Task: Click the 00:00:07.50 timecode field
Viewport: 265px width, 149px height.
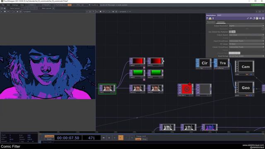Action: pyautogui.click(x=68, y=138)
